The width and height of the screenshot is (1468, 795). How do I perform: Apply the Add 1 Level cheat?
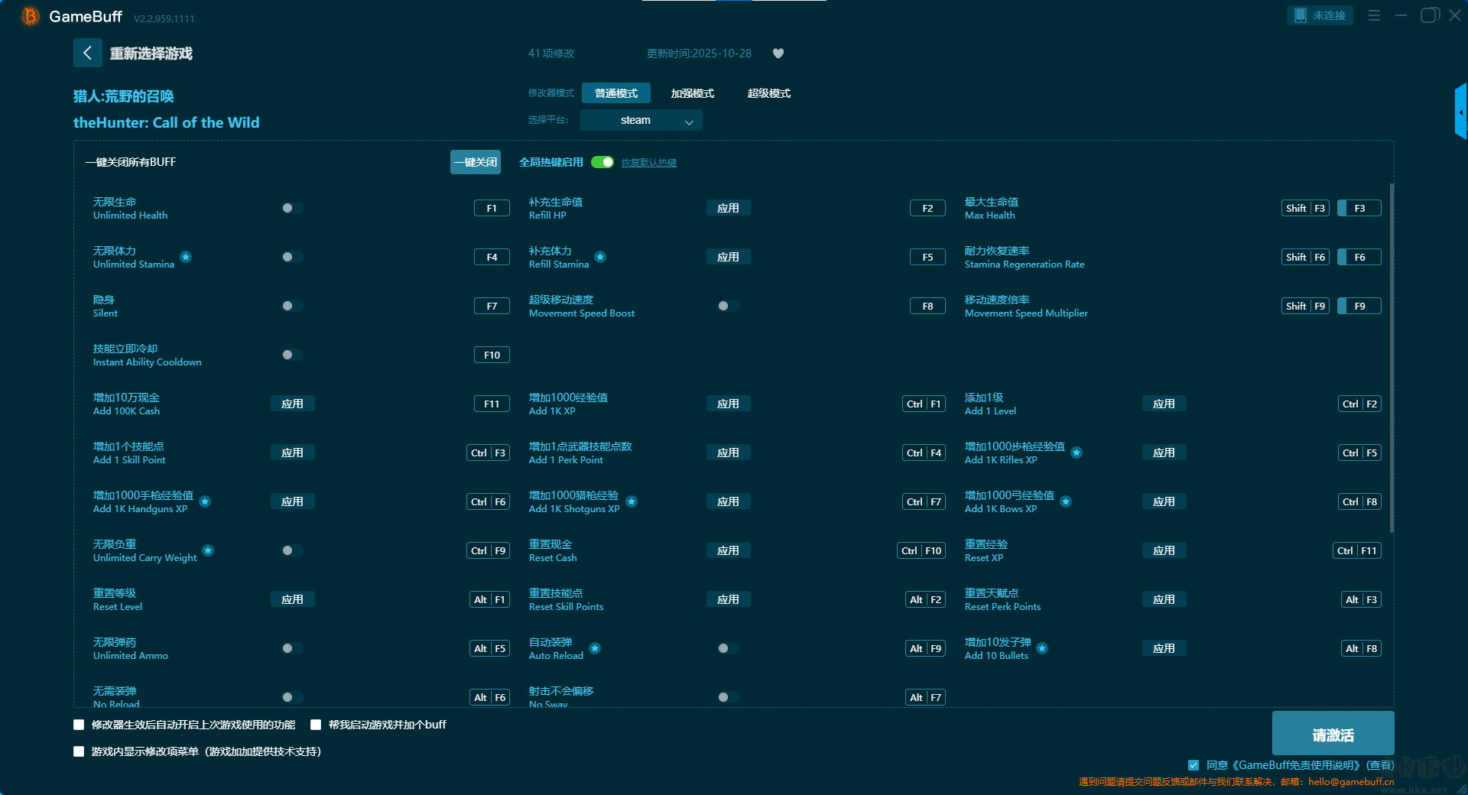coord(1164,404)
